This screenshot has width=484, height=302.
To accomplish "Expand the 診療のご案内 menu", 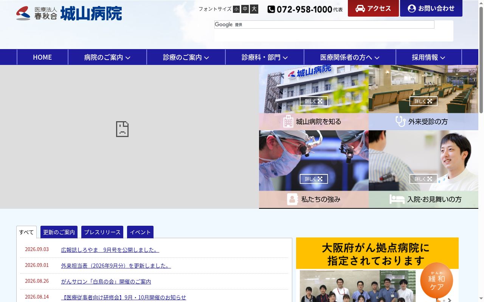I will tap(186, 57).
